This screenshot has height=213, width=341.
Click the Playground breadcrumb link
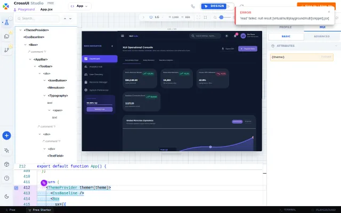(24, 10)
